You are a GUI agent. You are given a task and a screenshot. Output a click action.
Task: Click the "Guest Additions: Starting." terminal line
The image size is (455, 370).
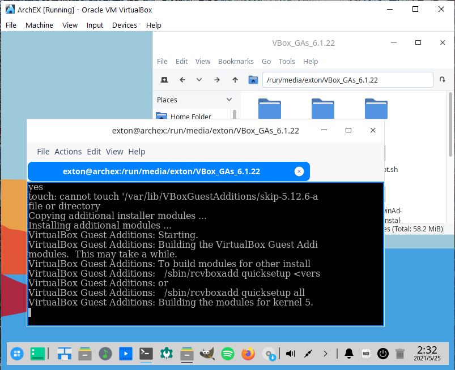tap(113, 235)
